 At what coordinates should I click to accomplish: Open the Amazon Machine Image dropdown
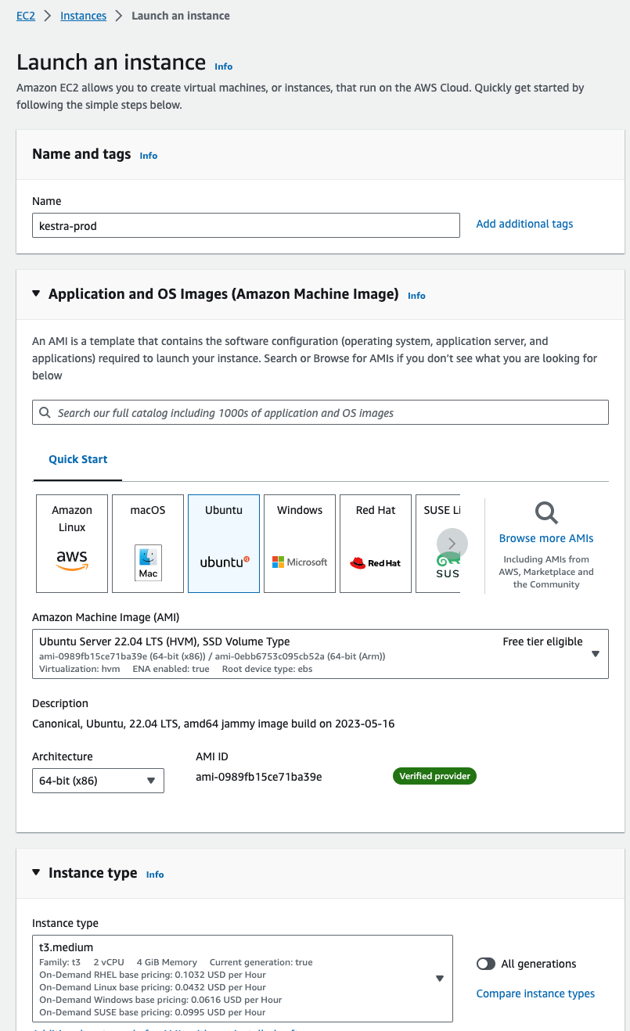pos(320,653)
